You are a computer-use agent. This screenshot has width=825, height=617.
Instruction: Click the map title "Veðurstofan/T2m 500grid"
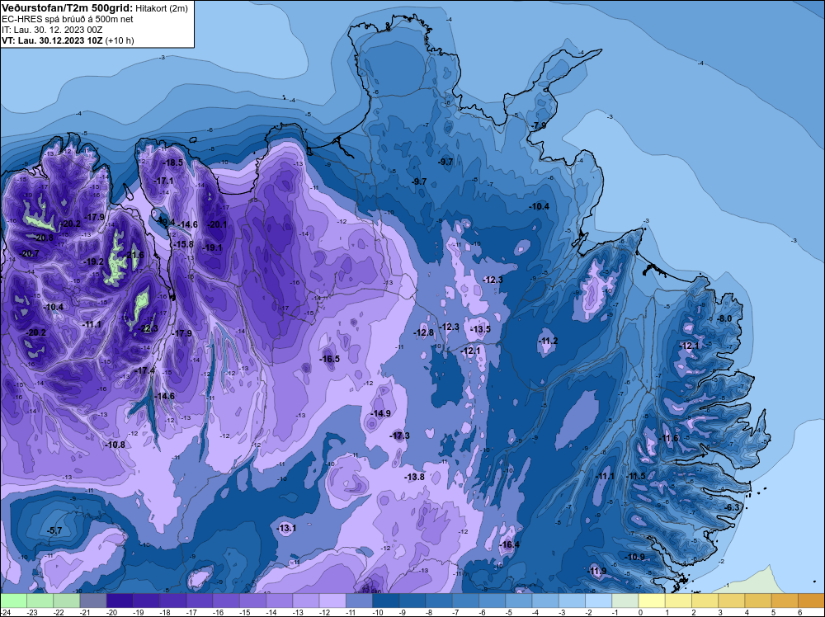click(67, 7)
